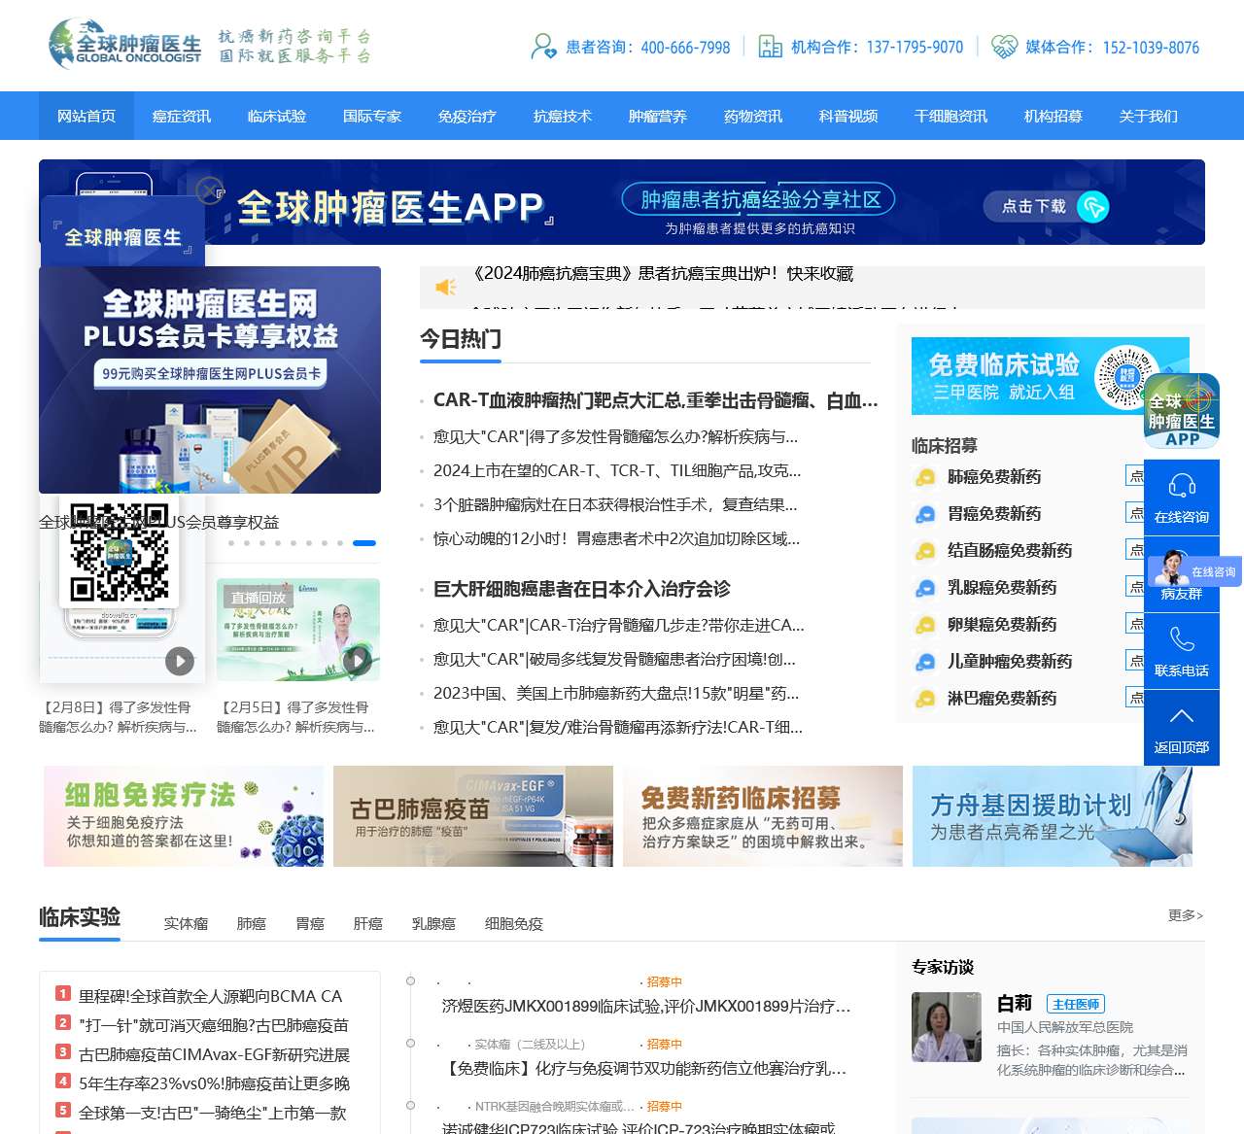Switch to the 细胞免疫 tab
The width and height of the screenshot is (1244, 1134).
tap(513, 924)
